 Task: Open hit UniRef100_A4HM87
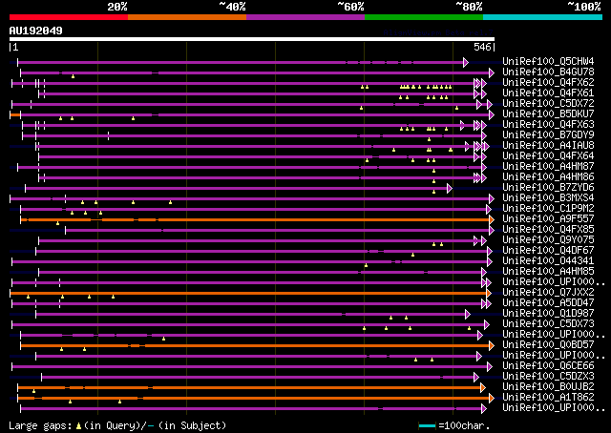coord(548,167)
